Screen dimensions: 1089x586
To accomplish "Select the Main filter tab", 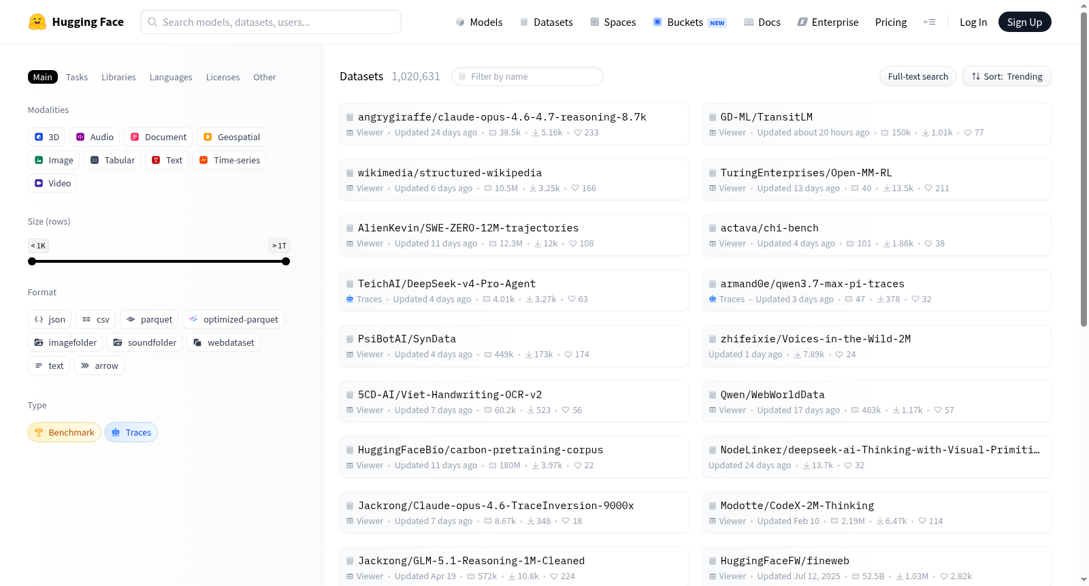I will click(43, 77).
